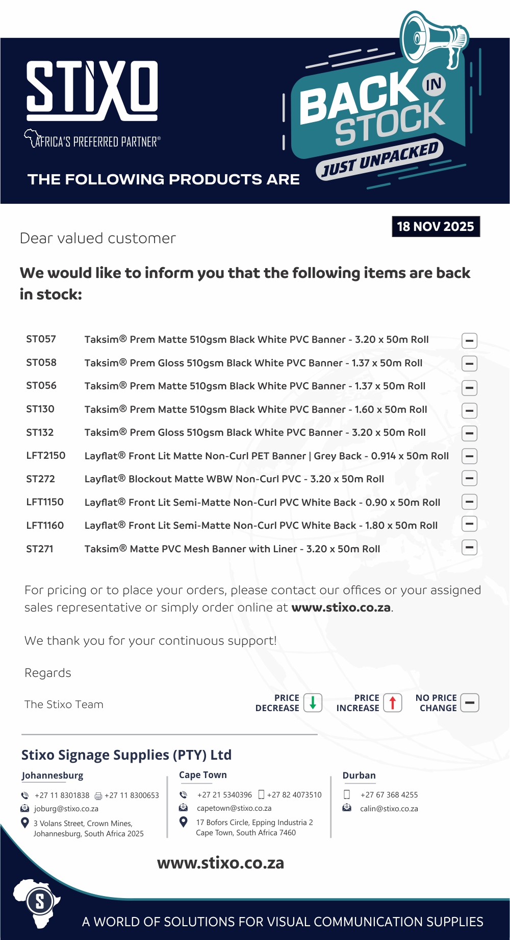Click the 18 NOV 2025 date badge
Screen dimensions: 510x940
(x=436, y=226)
